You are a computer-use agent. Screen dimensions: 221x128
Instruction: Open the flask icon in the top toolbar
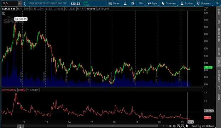pyautogui.click(x=125, y=4)
